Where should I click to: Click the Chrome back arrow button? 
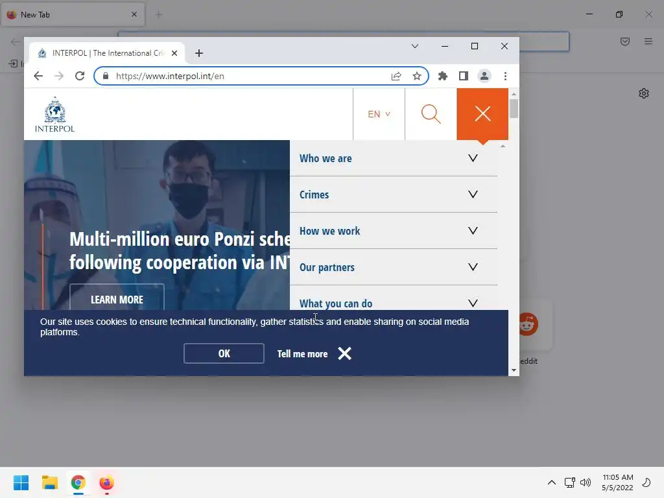click(38, 76)
